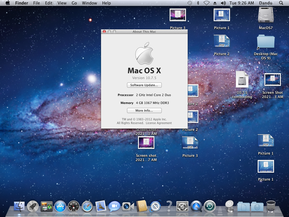Click the Tue 9:26 AM clock
Viewport: 289px width, 217px height.
[242, 3]
